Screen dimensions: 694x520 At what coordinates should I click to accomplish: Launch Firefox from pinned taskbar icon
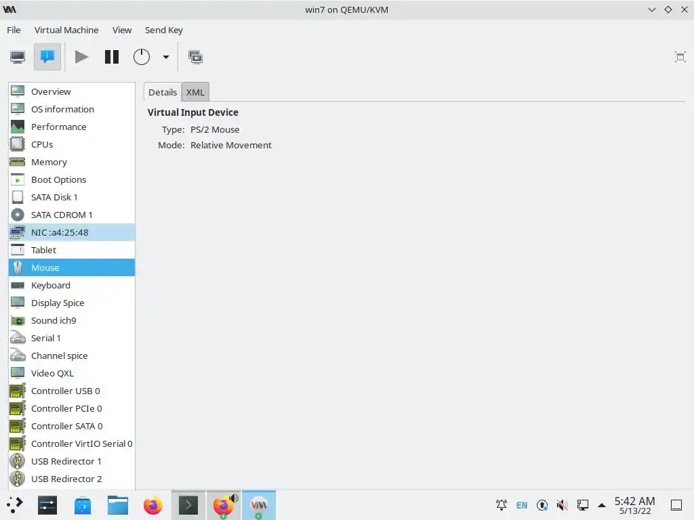pos(153,505)
